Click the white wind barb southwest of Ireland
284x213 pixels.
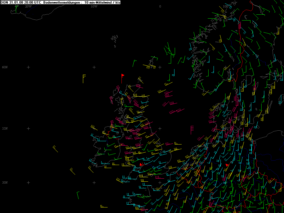(x=72, y=171)
